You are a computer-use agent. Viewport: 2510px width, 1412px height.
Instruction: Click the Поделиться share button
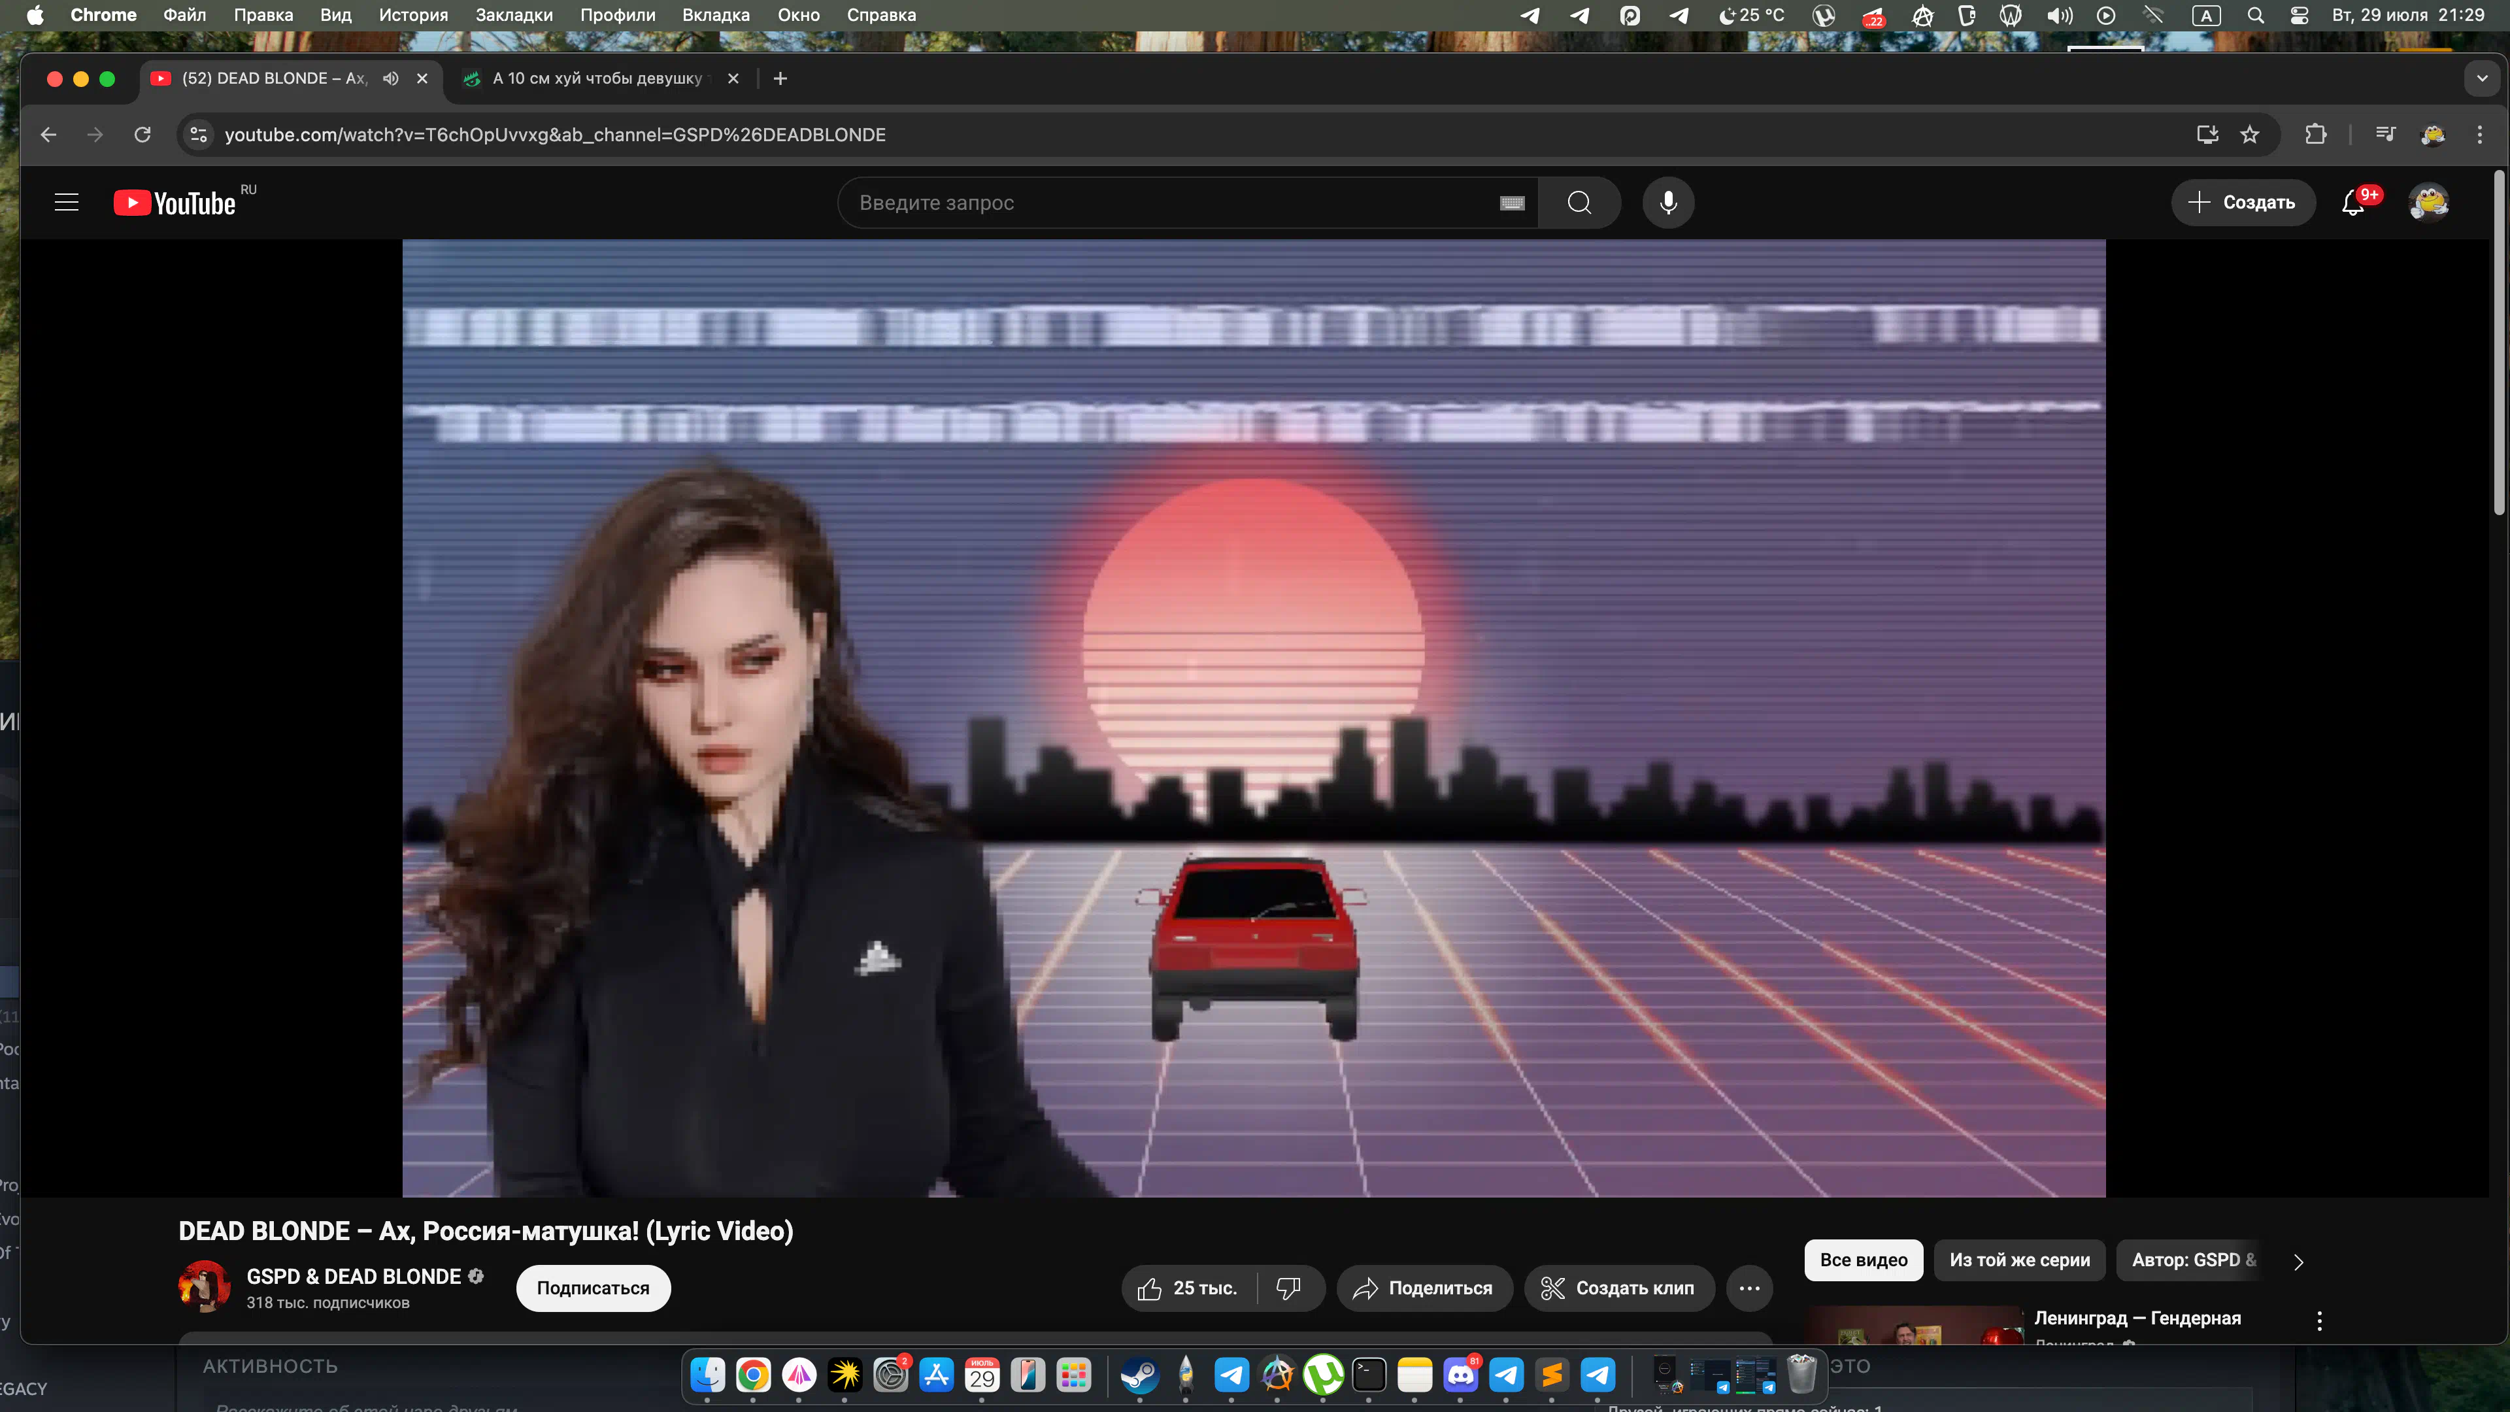pos(1424,1288)
